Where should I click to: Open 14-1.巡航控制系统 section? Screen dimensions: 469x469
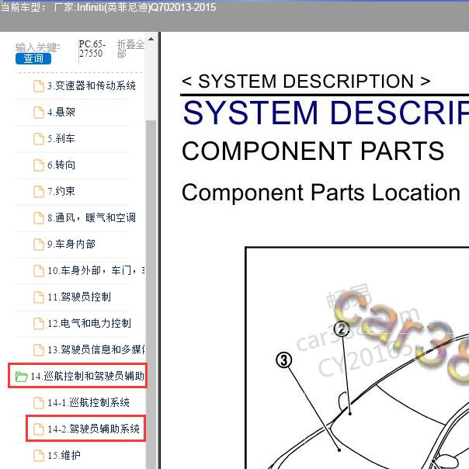coord(89,402)
